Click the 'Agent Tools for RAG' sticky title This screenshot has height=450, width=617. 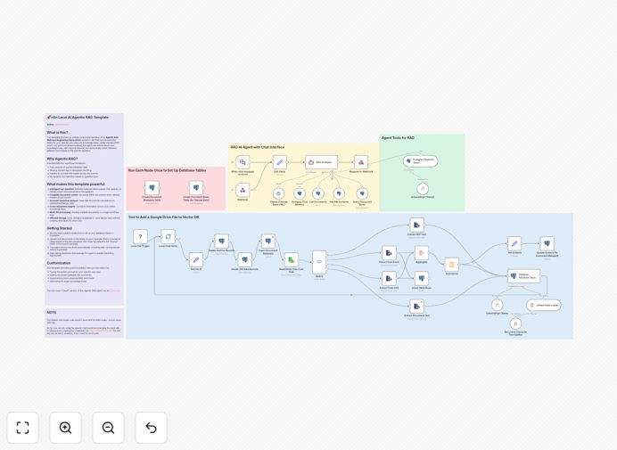coord(398,138)
